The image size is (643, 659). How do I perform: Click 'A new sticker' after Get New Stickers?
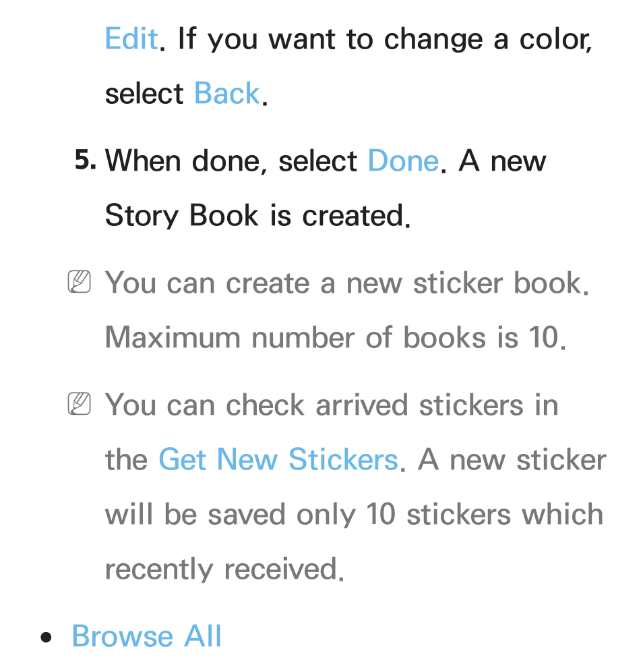512,459
